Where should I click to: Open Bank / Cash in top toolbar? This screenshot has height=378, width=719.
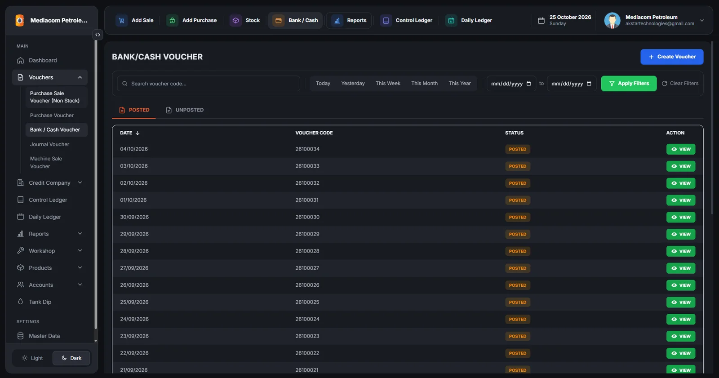295,20
